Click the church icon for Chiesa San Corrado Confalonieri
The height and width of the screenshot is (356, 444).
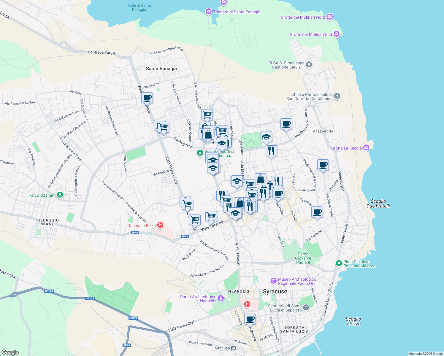coord(337,96)
